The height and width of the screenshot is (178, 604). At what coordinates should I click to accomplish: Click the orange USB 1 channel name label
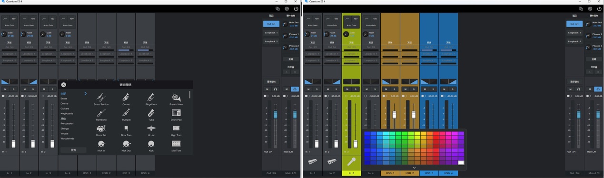coord(390,173)
